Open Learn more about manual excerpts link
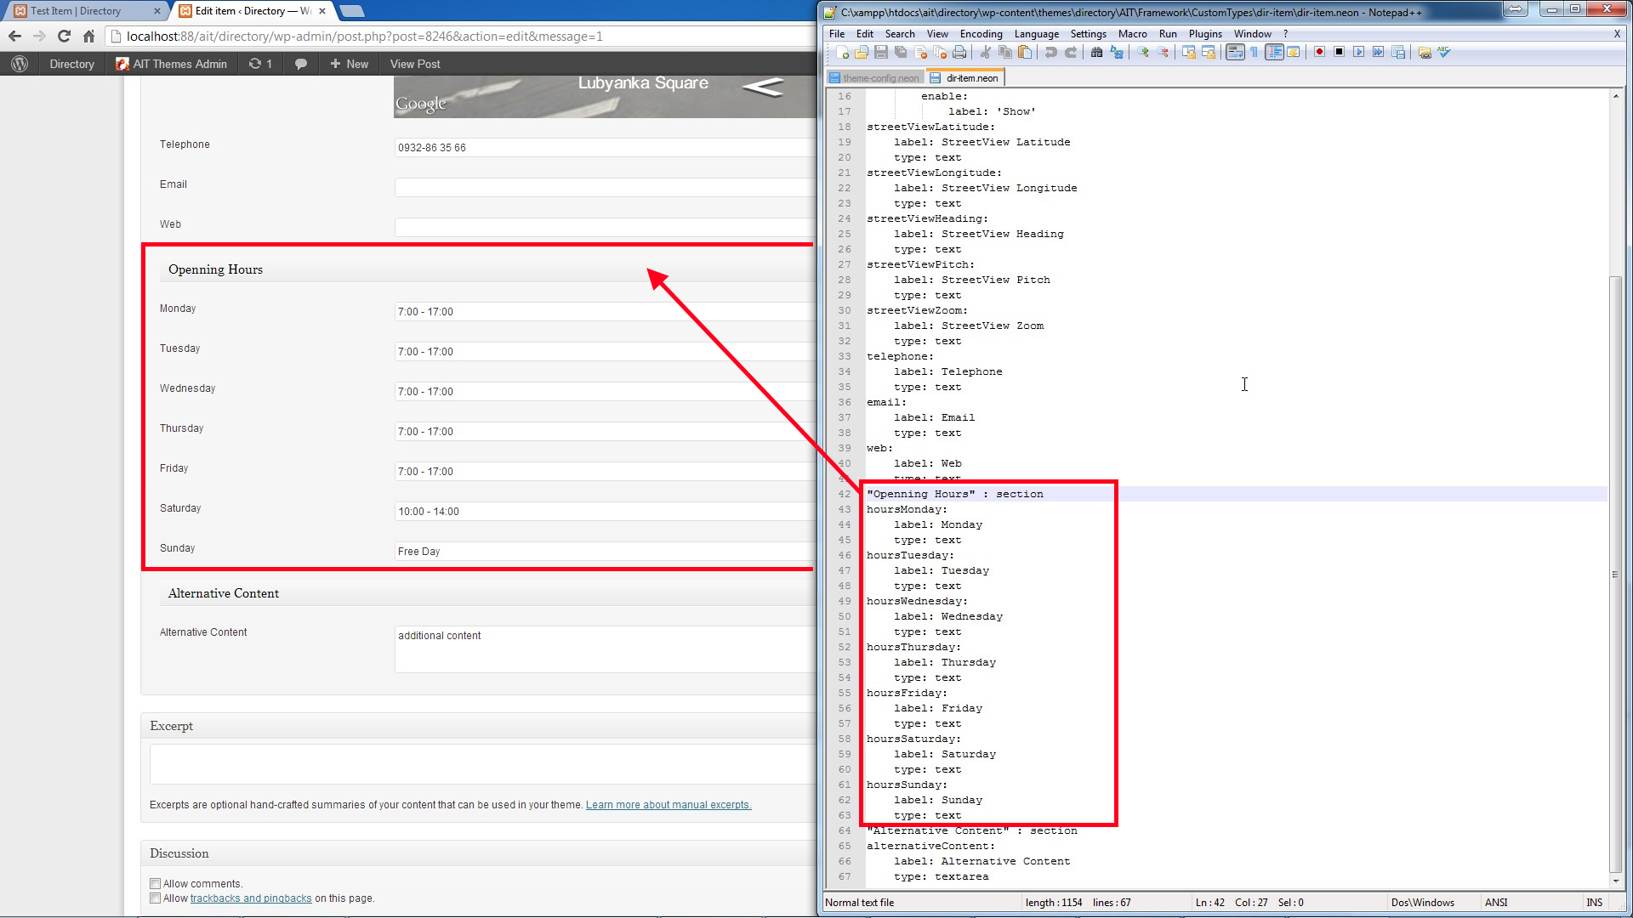The image size is (1633, 918). tap(668, 804)
